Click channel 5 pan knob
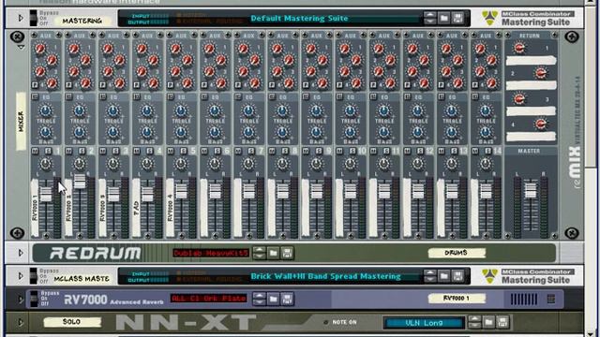 pyautogui.click(x=181, y=164)
